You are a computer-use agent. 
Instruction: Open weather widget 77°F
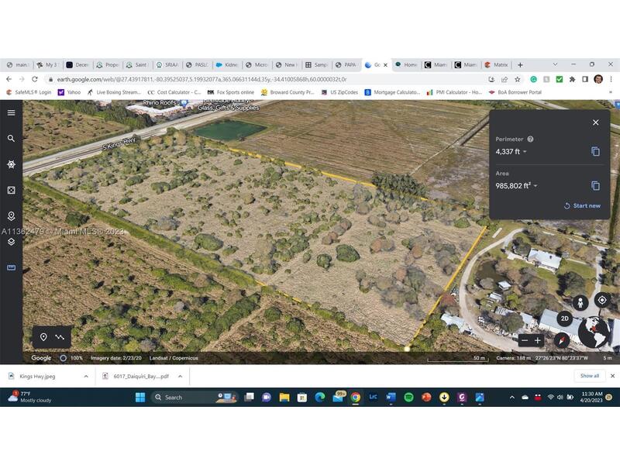pyautogui.click(x=29, y=397)
